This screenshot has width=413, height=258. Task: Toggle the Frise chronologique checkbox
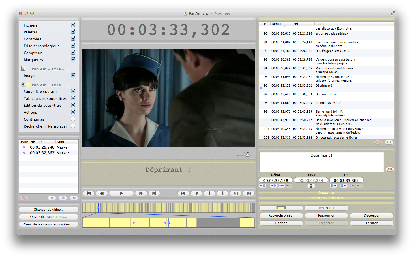(73, 46)
